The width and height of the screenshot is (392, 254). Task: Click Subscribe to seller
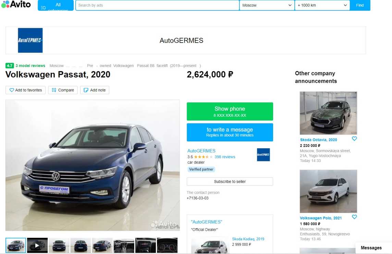(x=230, y=182)
